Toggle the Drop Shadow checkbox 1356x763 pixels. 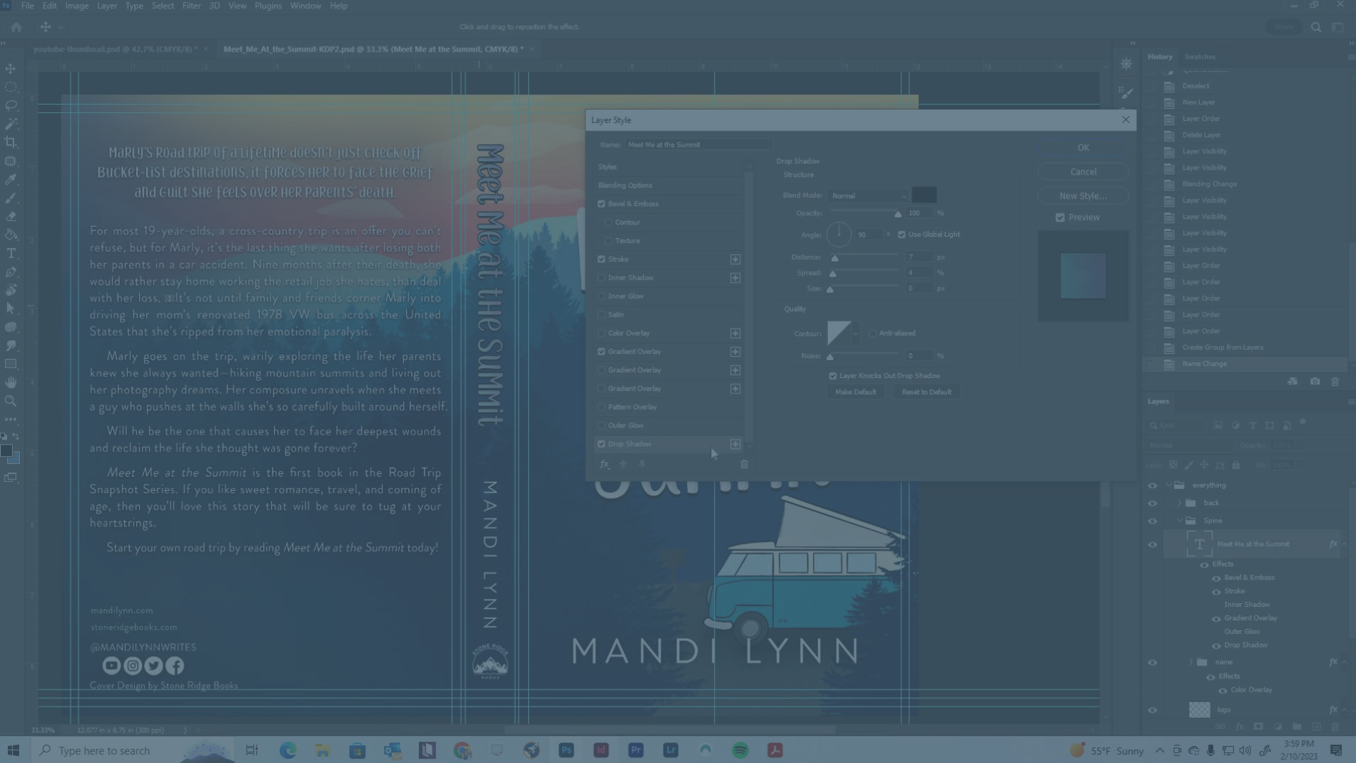click(x=602, y=444)
